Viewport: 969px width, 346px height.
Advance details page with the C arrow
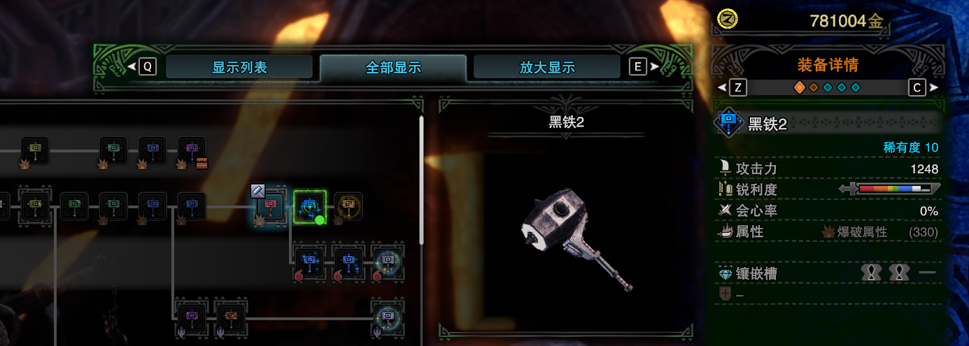[923, 87]
